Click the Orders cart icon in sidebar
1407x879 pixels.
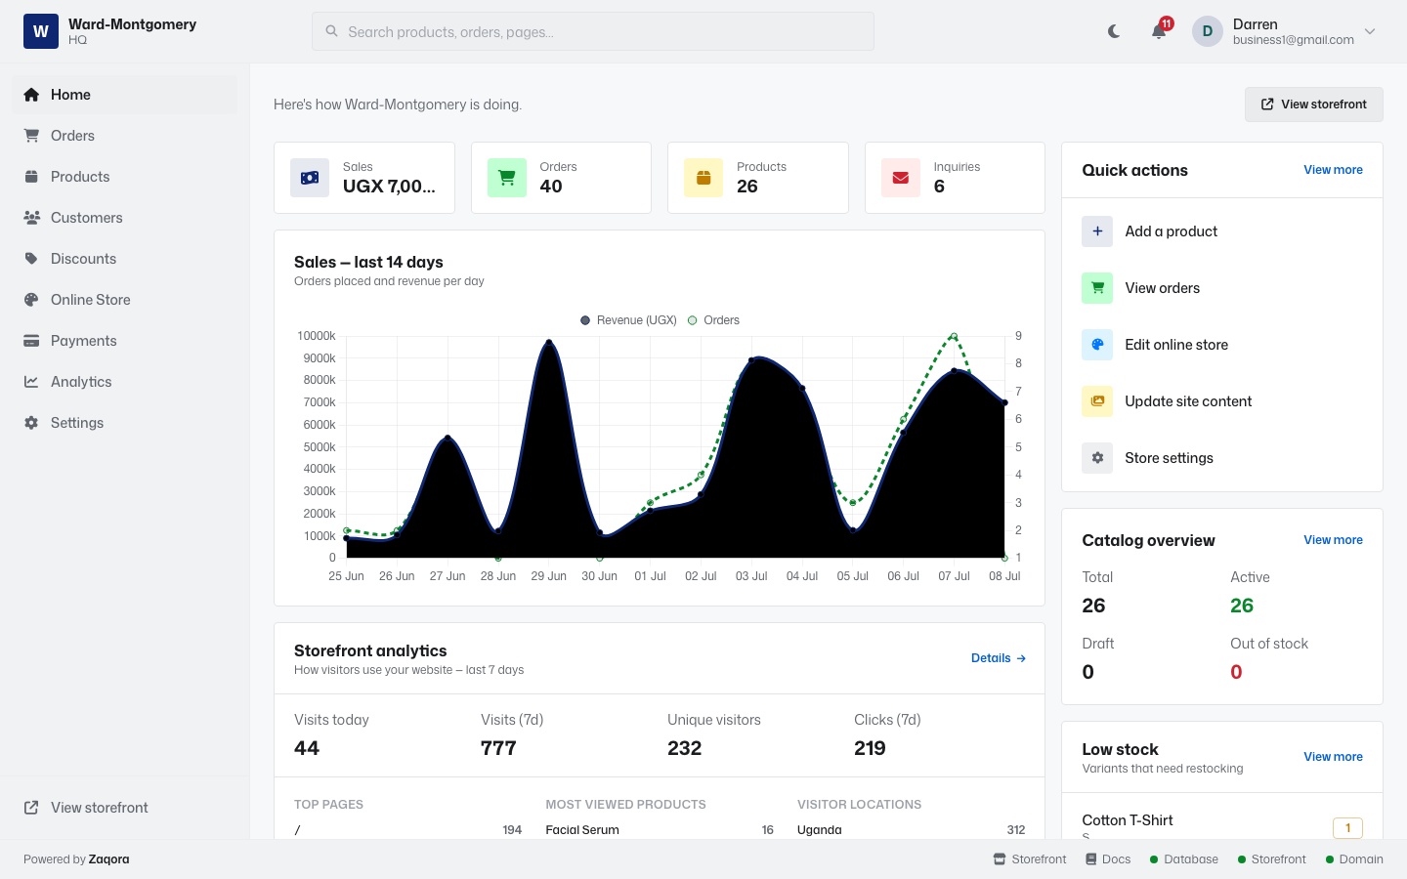[x=31, y=136]
